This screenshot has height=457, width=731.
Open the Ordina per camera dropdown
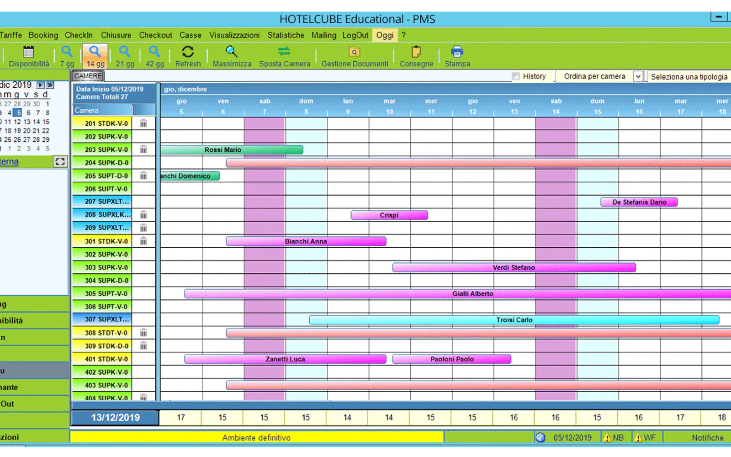point(638,76)
